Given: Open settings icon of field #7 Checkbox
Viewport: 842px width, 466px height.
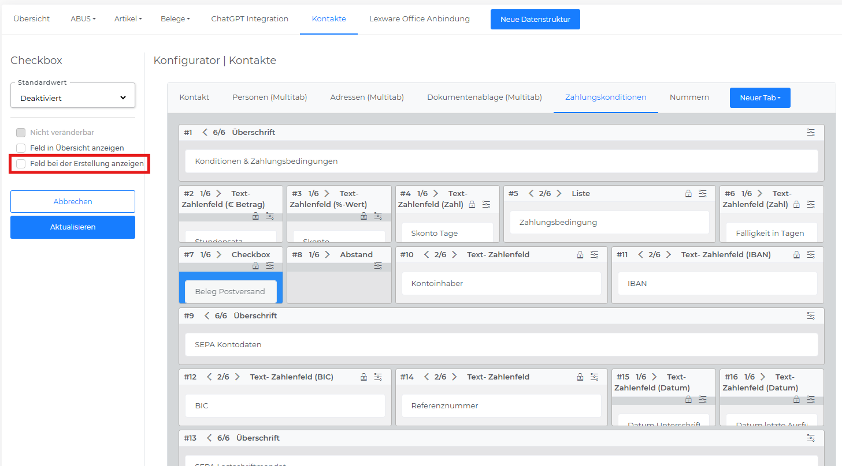Looking at the screenshot, I should (270, 266).
